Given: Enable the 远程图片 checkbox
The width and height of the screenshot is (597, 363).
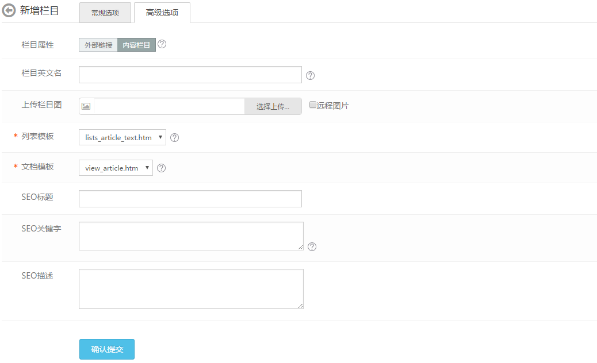Looking at the screenshot, I should 312,105.
